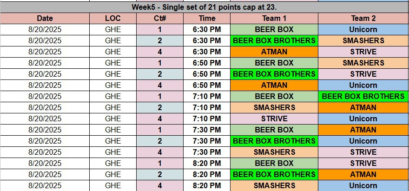Viewport: 409px width, 191px height.
Task: Click the Ct# header cell
Action: click(160, 19)
